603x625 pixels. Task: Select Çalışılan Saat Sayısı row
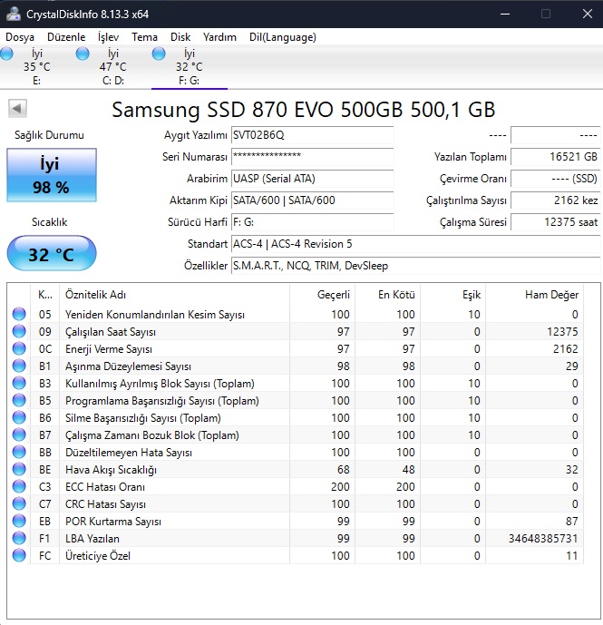(x=296, y=331)
